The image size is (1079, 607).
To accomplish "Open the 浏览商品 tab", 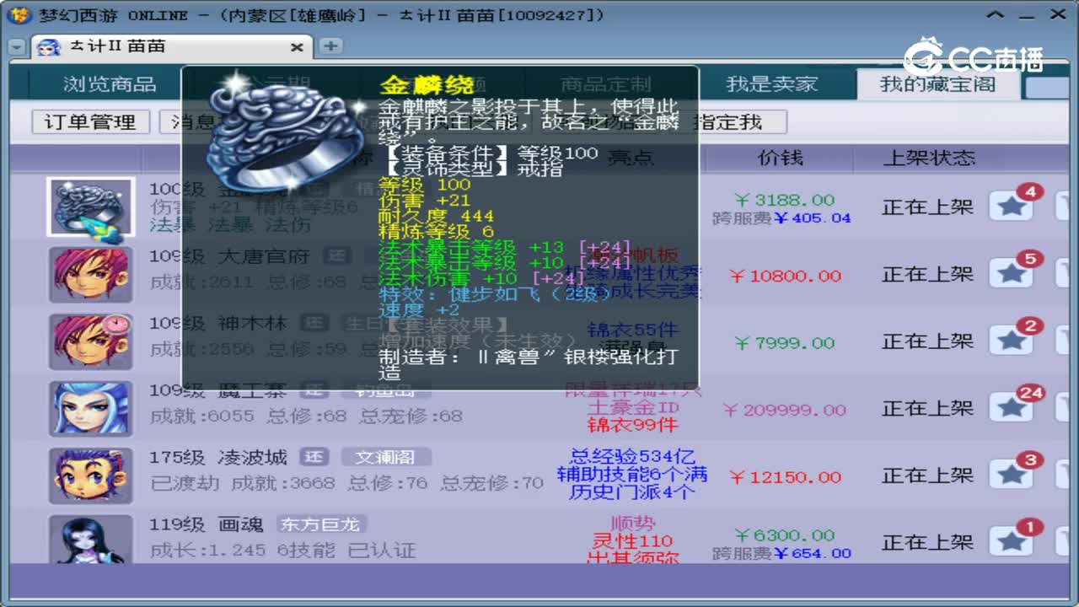I will tap(110, 84).
